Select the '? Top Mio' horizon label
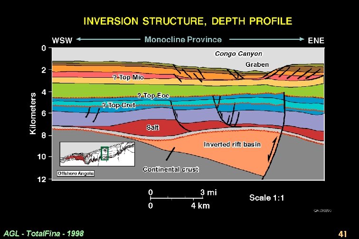359x239 pixels. (128, 77)
